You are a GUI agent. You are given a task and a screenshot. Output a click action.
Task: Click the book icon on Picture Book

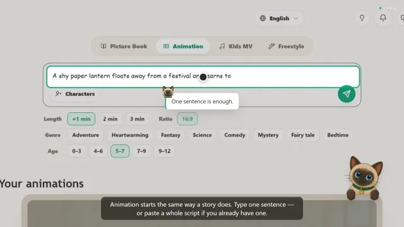coord(104,46)
